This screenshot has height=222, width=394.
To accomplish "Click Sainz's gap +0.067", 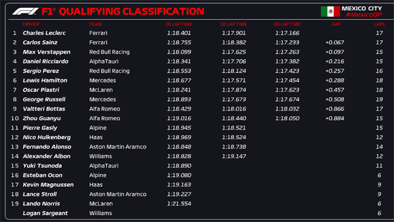I will tap(335, 42).
